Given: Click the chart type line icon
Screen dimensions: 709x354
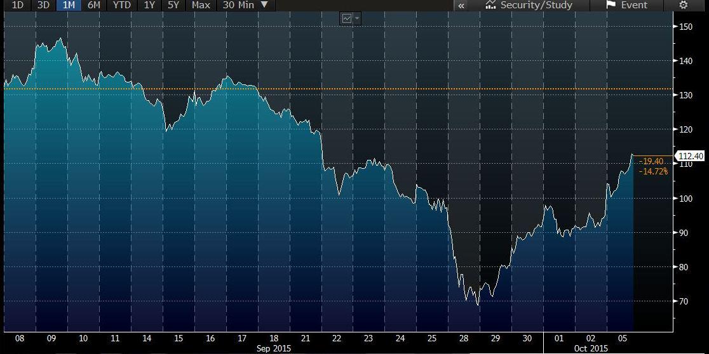Looking at the screenshot, I should [347, 18].
